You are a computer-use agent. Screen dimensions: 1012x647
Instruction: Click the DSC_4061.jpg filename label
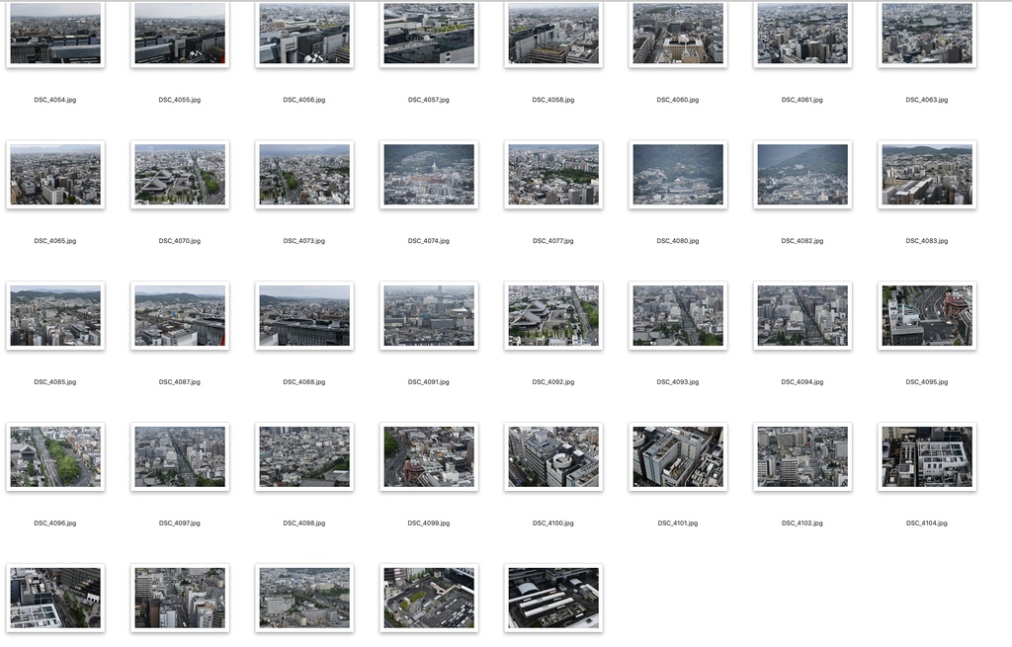801,99
